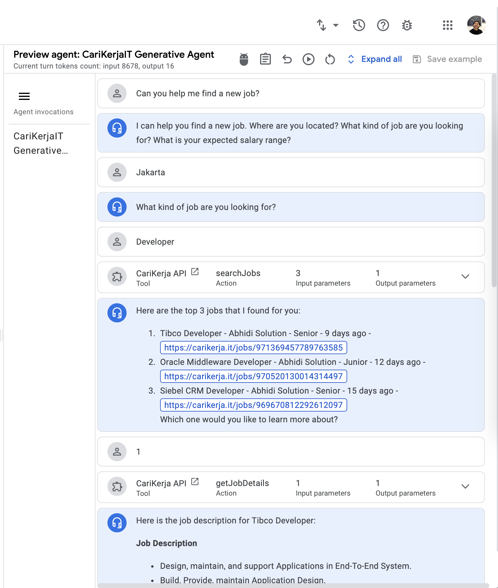498x588 pixels.
Task: Open the help question mark icon
Action: coord(383,25)
